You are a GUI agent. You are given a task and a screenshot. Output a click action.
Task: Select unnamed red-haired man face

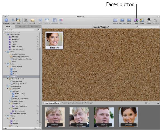pyautogui.click(x=104, y=117)
